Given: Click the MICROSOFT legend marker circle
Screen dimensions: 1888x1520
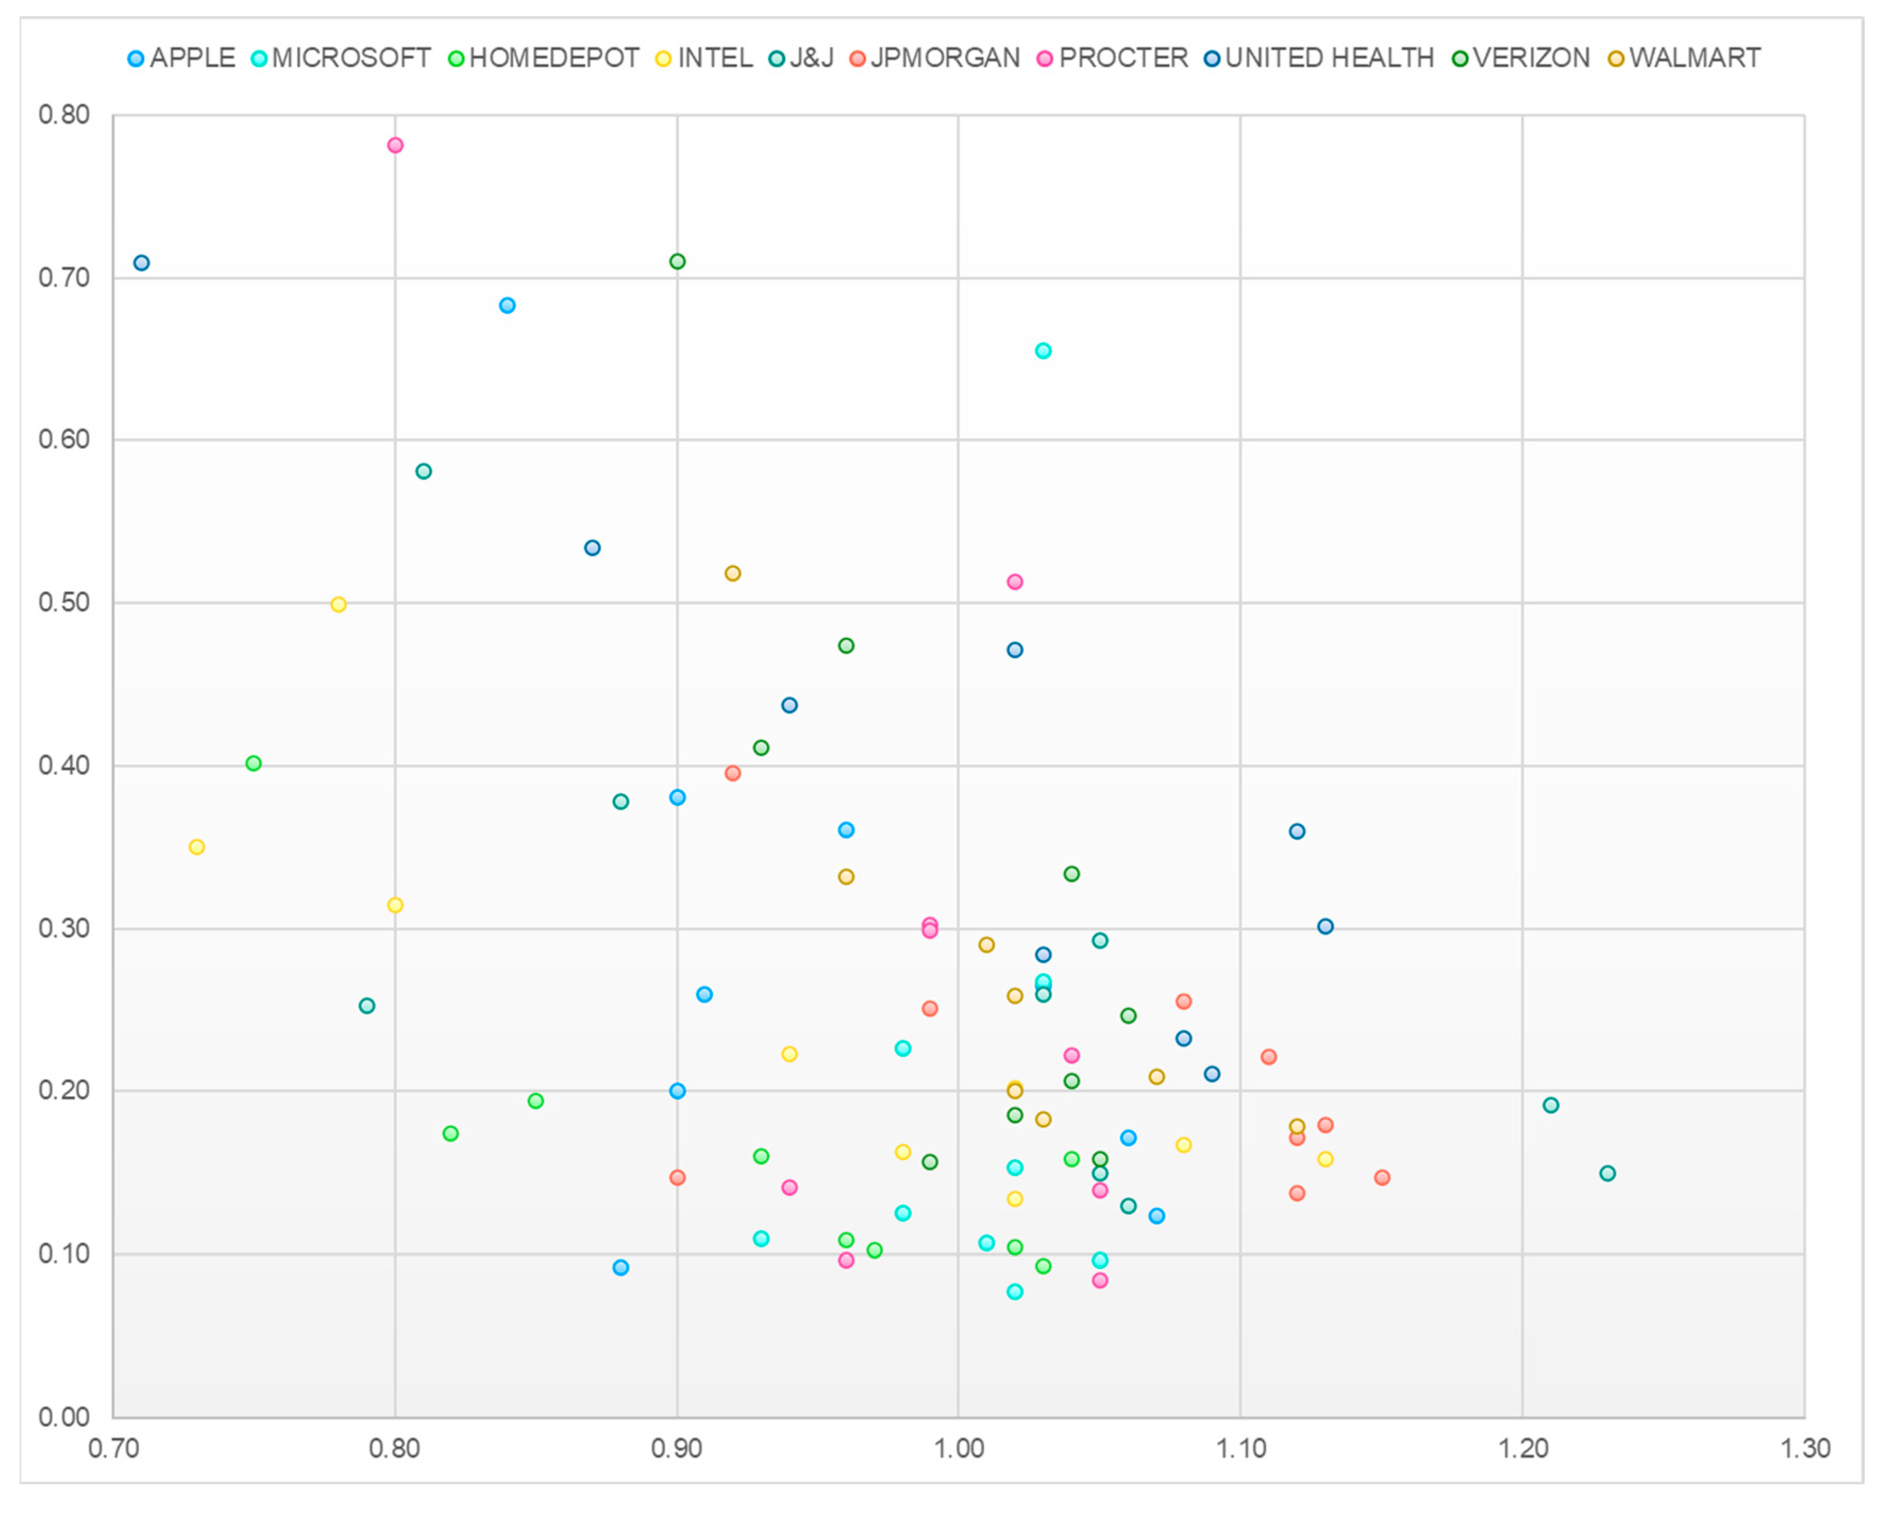Looking at the screenshot, I should click(258, 58).
